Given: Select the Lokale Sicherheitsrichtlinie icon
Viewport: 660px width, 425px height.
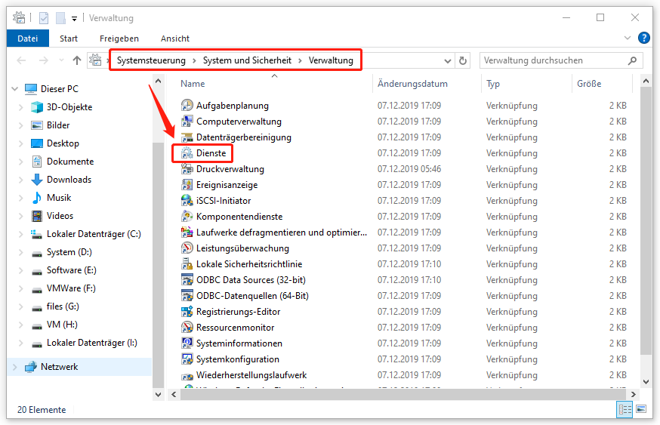Looking at the screenshot, I should point(187,264).
